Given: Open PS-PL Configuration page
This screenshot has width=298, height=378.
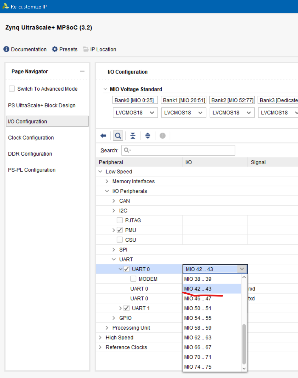Looking at the screenshot, I should coord(32,170).
